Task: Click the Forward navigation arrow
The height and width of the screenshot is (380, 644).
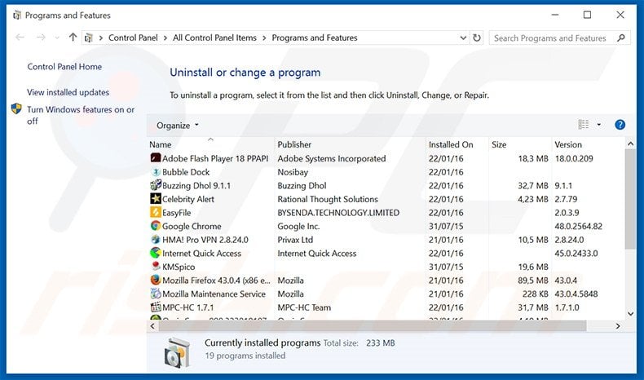Action: [41, 38]
